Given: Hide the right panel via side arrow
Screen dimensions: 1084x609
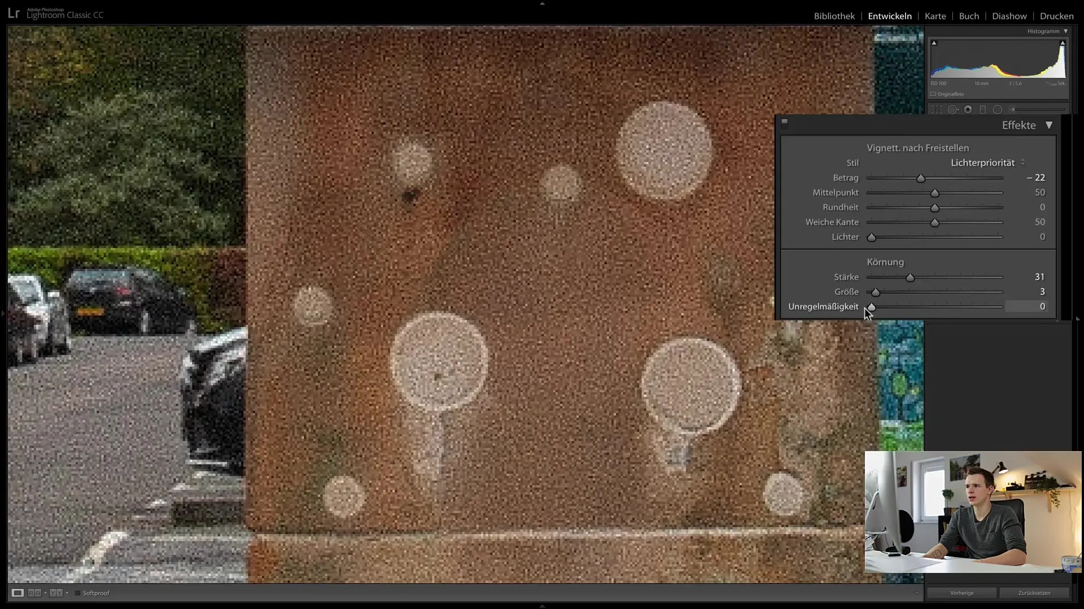Looking at the screenshot, I should (x=1078, y=319).
